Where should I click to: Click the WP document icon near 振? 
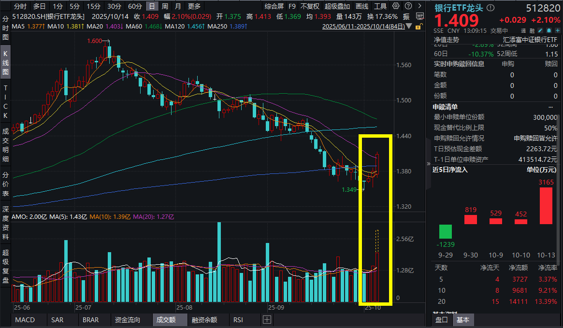point(419,16)
